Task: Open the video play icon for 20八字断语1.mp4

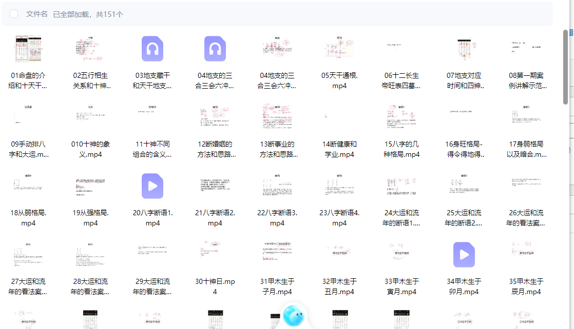Action: pyautogui.click(x=152, y=186)
